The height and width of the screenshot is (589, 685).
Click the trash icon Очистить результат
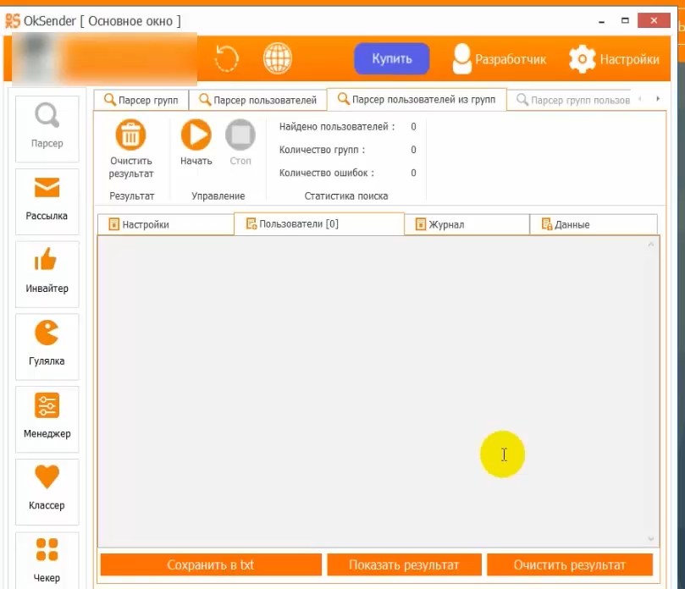coord(130,135)
